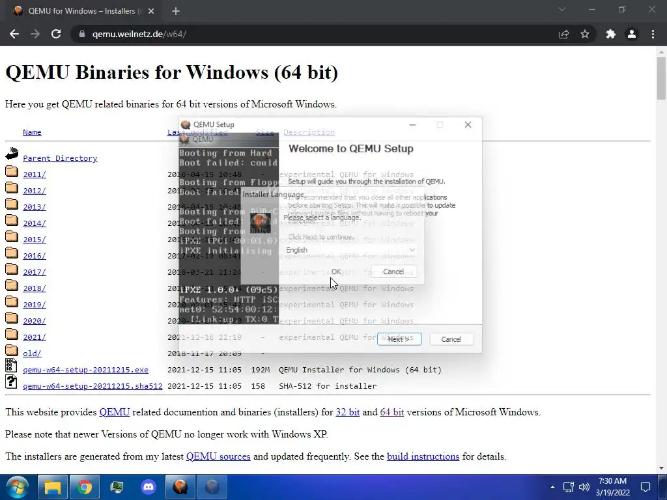Switch to Chrome in the taskbar

coord(85,487)
